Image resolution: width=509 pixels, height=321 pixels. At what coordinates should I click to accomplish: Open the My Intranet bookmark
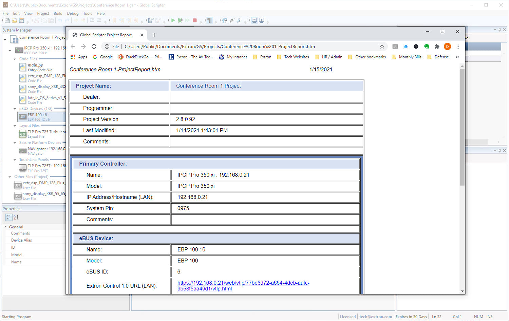[233, 57]
